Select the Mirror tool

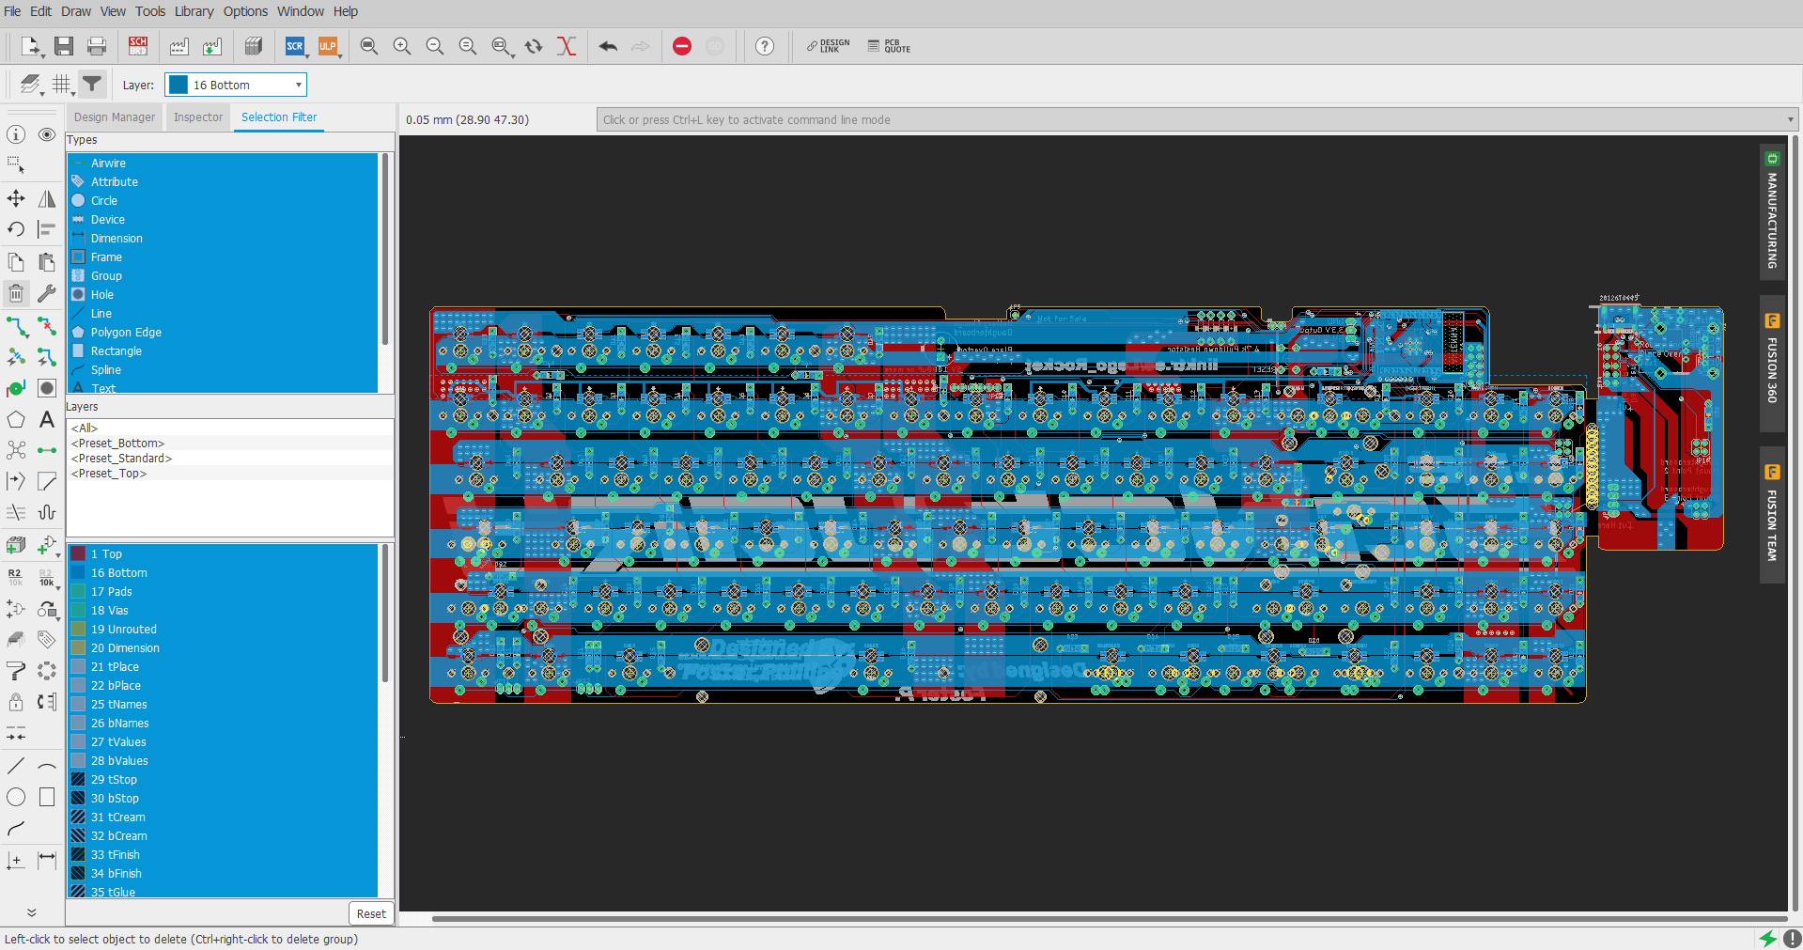click(46, 198)
